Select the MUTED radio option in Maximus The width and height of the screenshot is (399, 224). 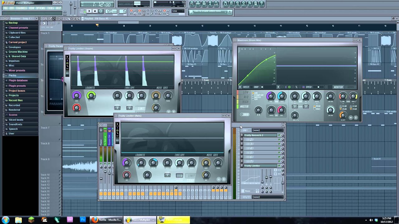point(257,97)
